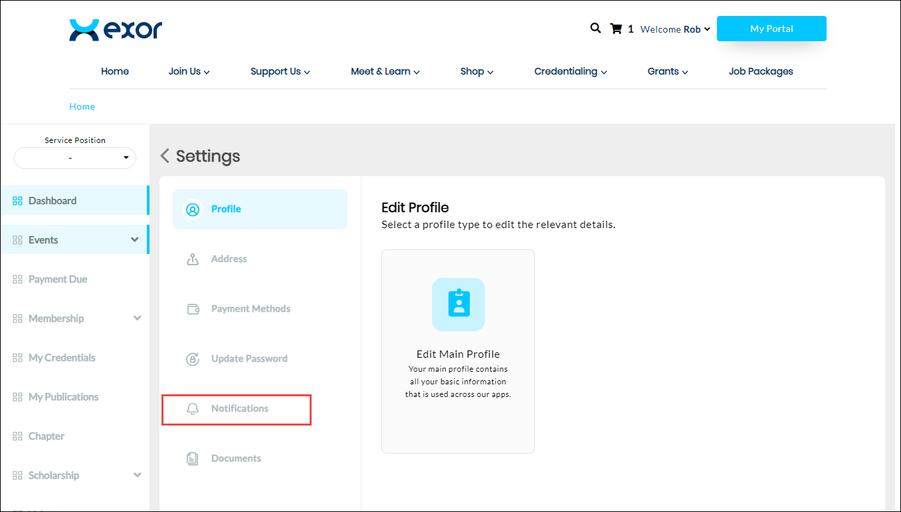Image resolution: width=901 pixels, height=512 pixels.
Task: Click the Payment Methods wallet icon
Action: [x=193, y=309]
